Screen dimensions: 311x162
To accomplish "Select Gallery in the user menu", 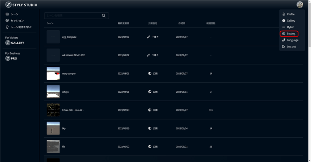I will (290, 21).
